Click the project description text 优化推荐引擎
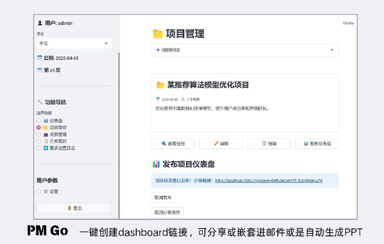 [213, 109]
